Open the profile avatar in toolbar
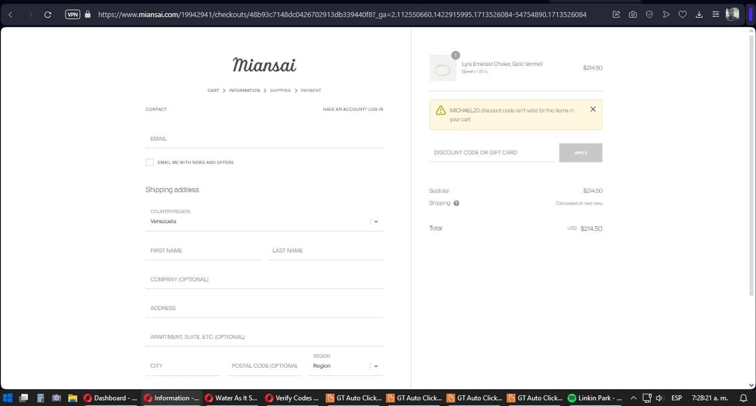 732,14
